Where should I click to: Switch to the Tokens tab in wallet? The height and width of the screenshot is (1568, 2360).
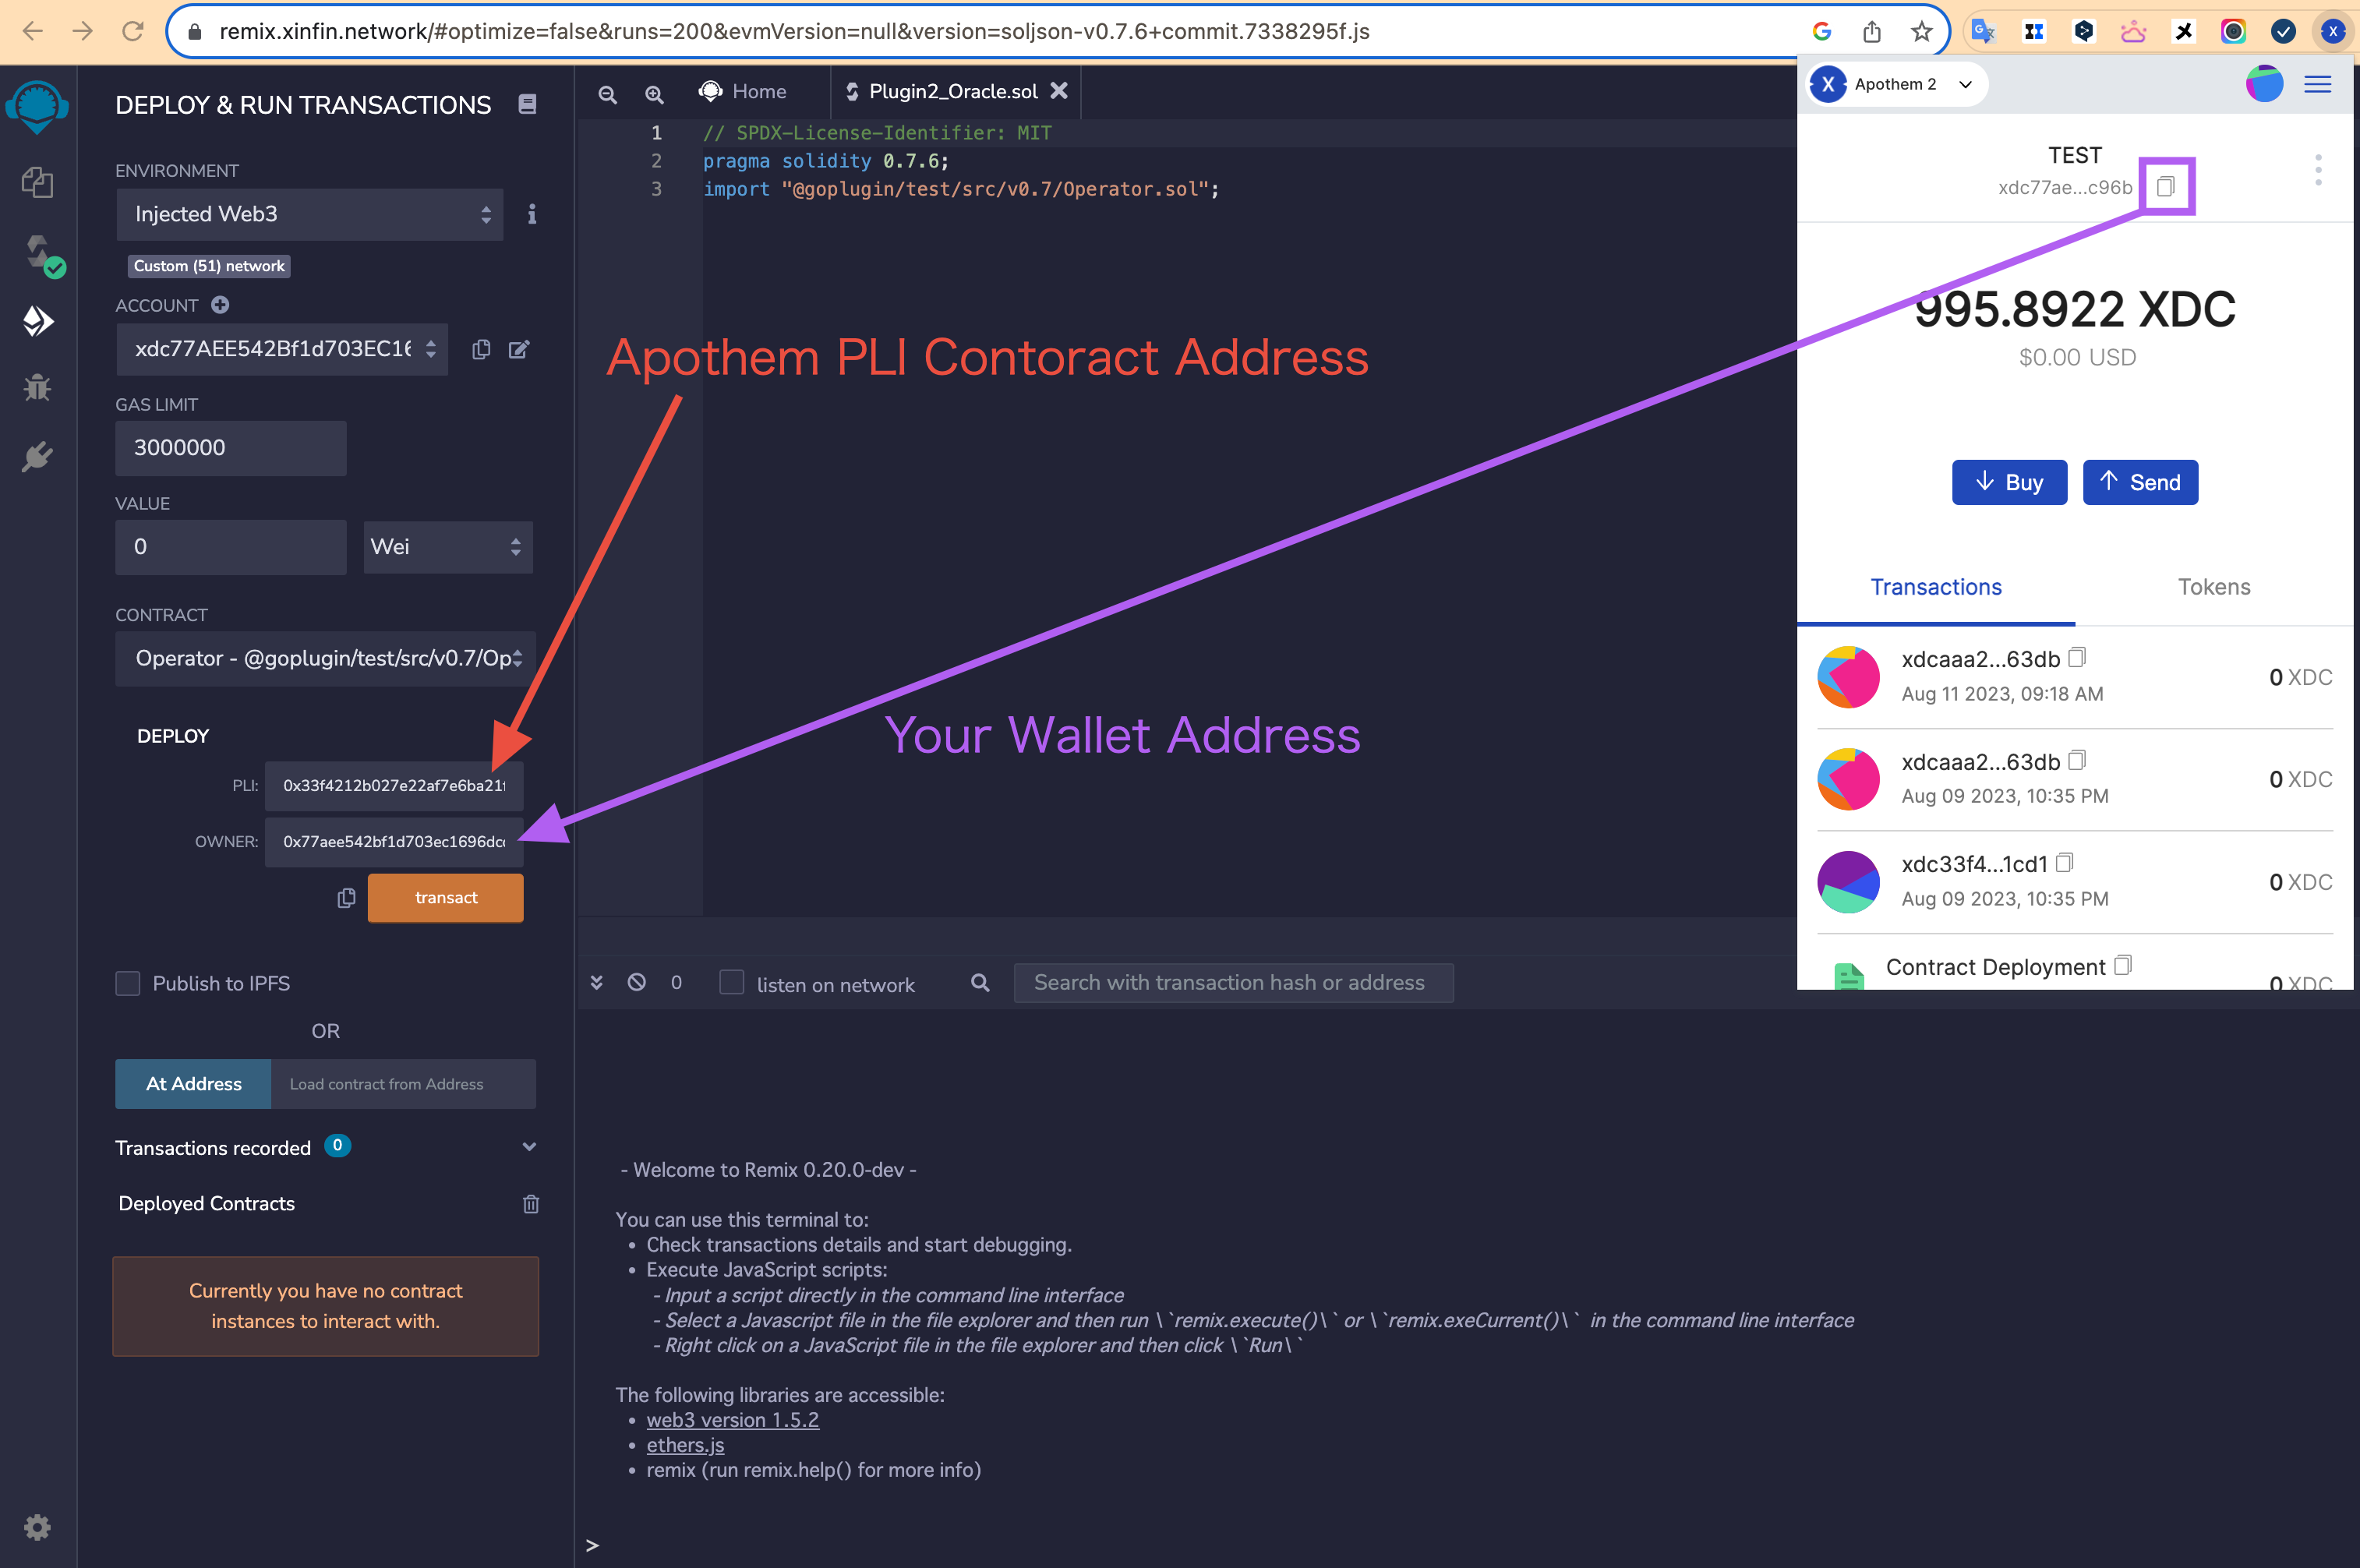pos(2213,587)
